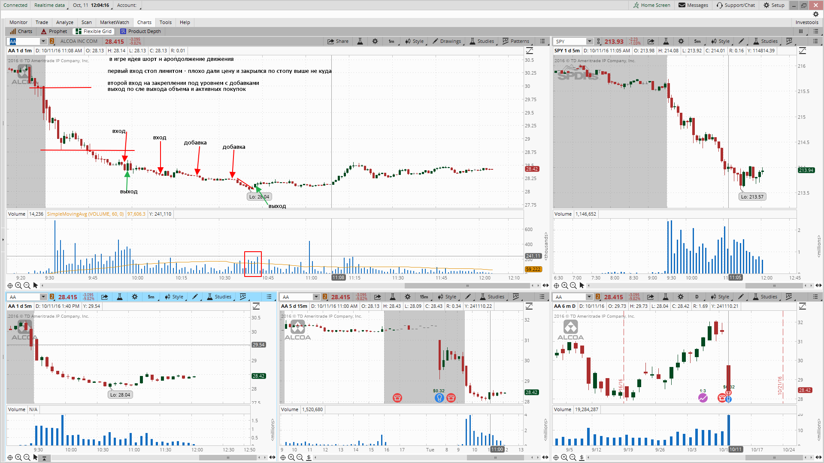
Task: Change D timeframe on AA daily chart
Action: 697,297
